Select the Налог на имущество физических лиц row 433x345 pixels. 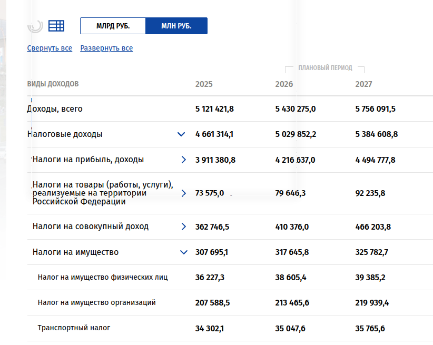click(103, 277)
